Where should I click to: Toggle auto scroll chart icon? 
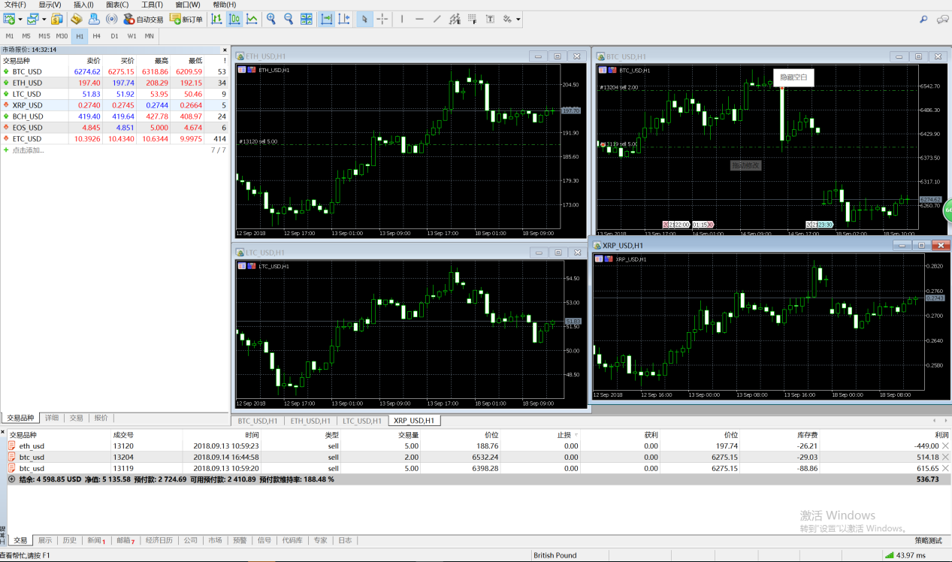[x=327, y=19]
